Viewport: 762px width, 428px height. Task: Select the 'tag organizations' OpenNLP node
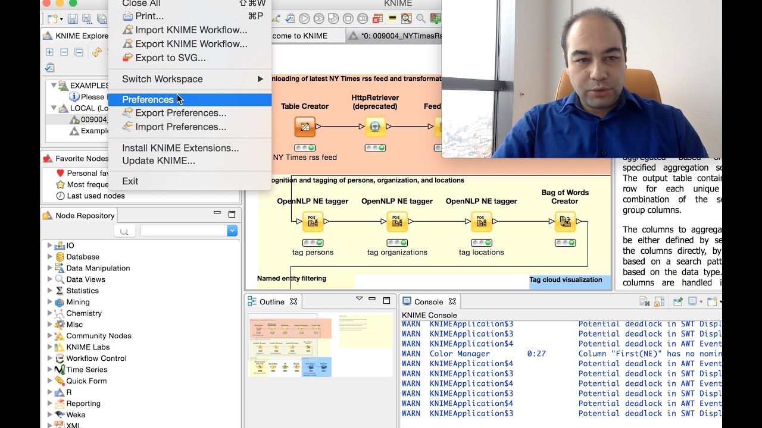point(397,222)
